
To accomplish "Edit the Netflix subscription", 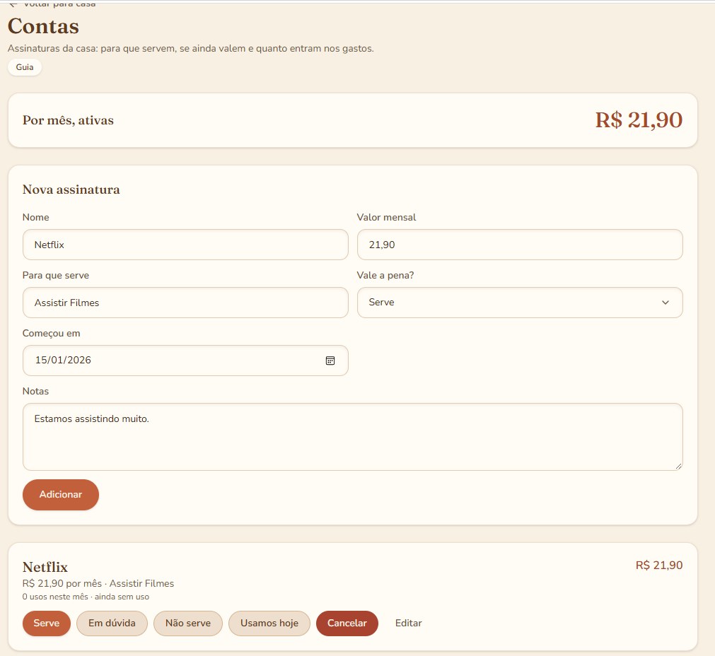I will point(409,623).
